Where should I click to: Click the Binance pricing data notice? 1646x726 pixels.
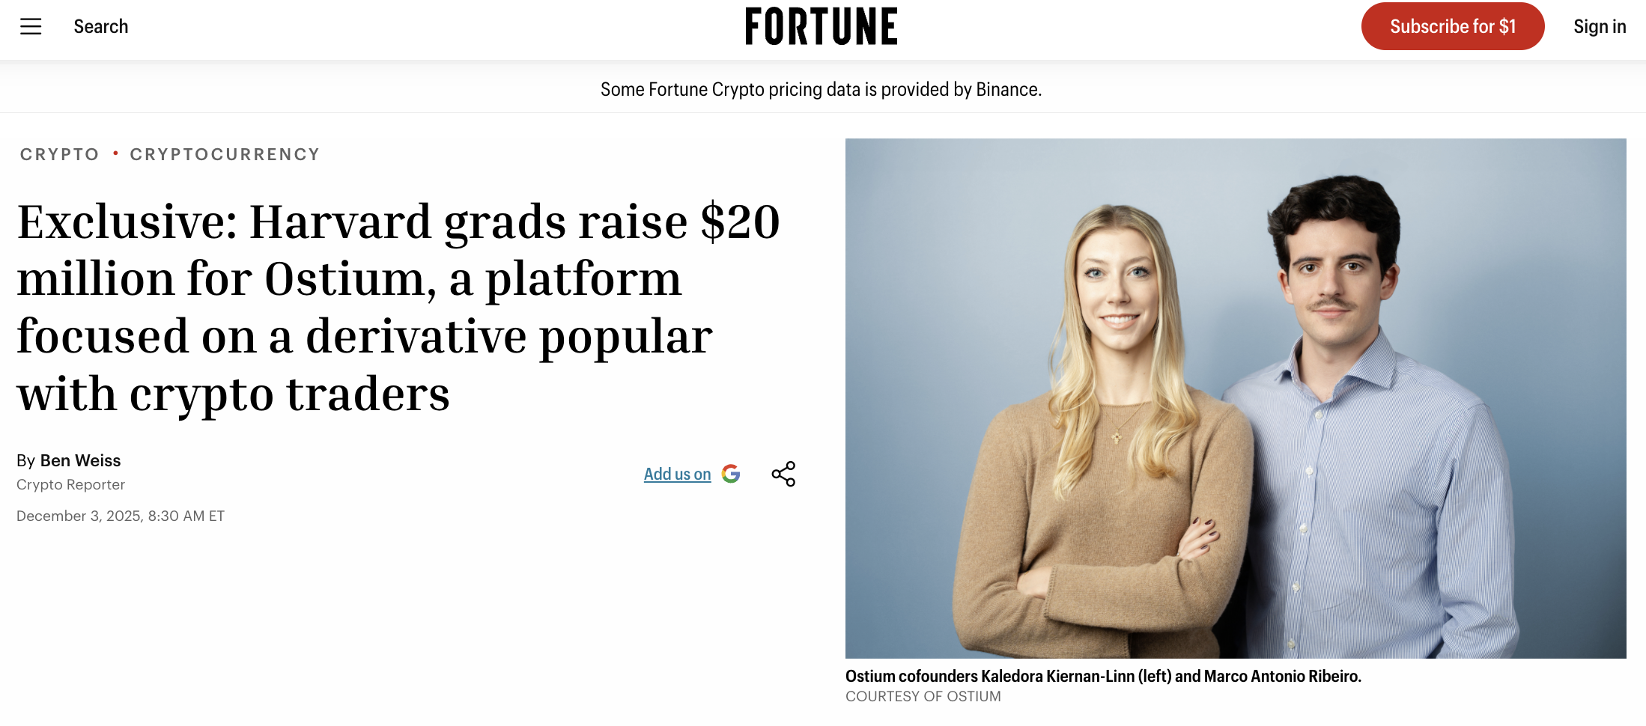821,90
